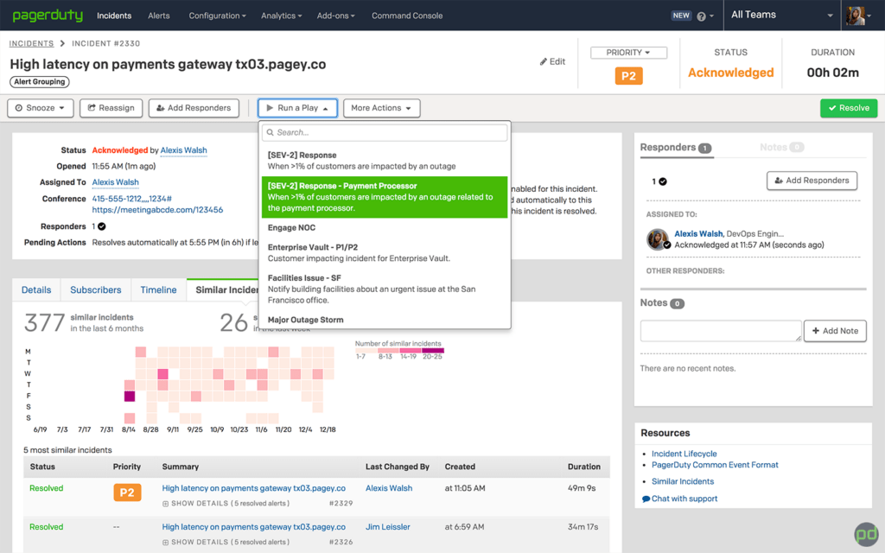Focus the play Search field
This screenshot has height=553, width=885.
pos(385,132)
